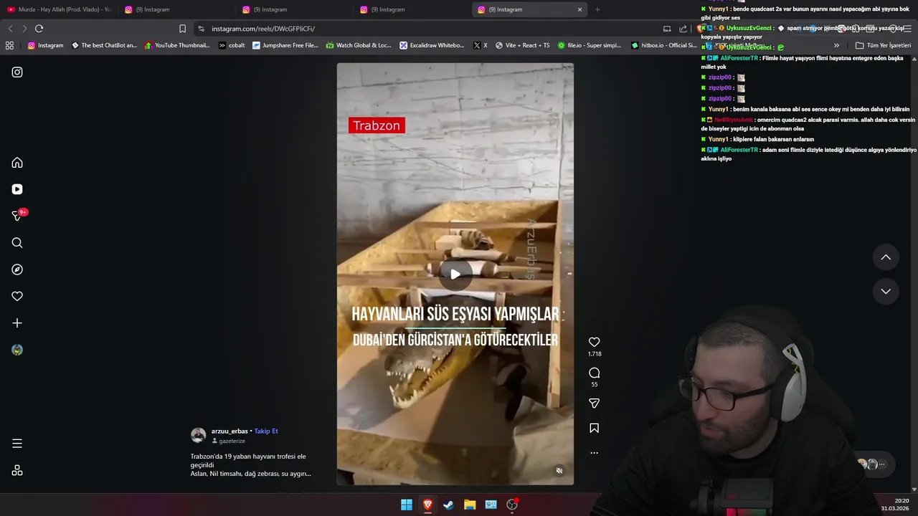Click the arzuu_erbas profile picture
Screen dimensions: 918x516
[x=198, y=435]
